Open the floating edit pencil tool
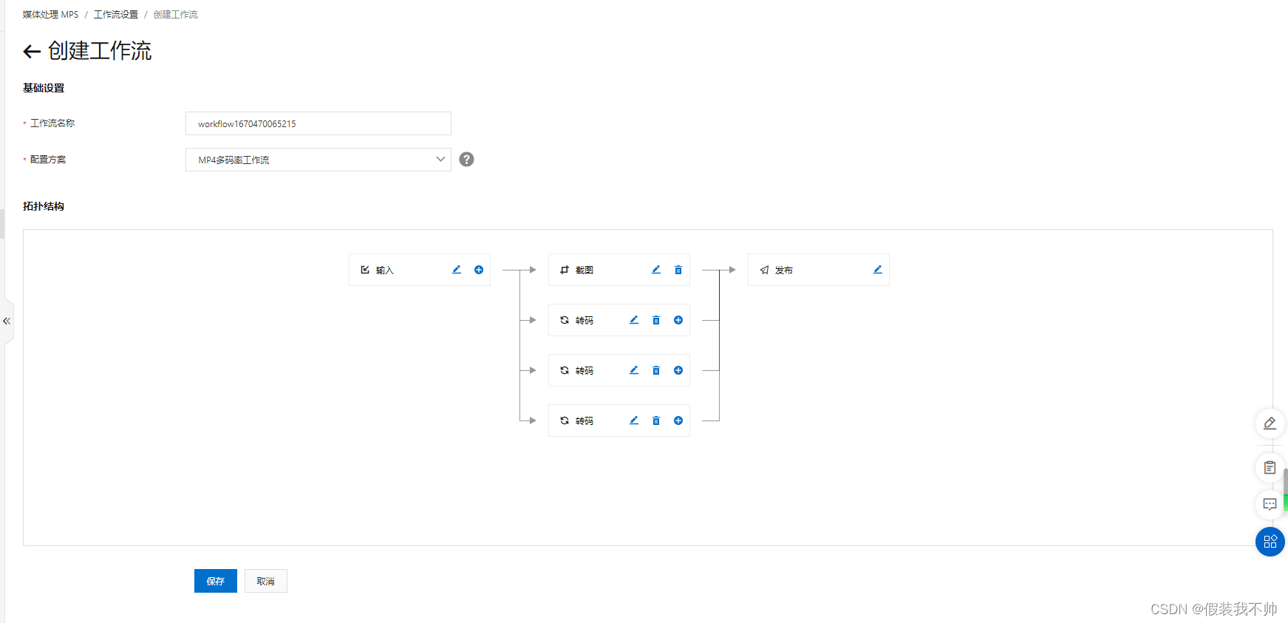This screenshot has height=623, width=1288. (x=1270, y=423)
